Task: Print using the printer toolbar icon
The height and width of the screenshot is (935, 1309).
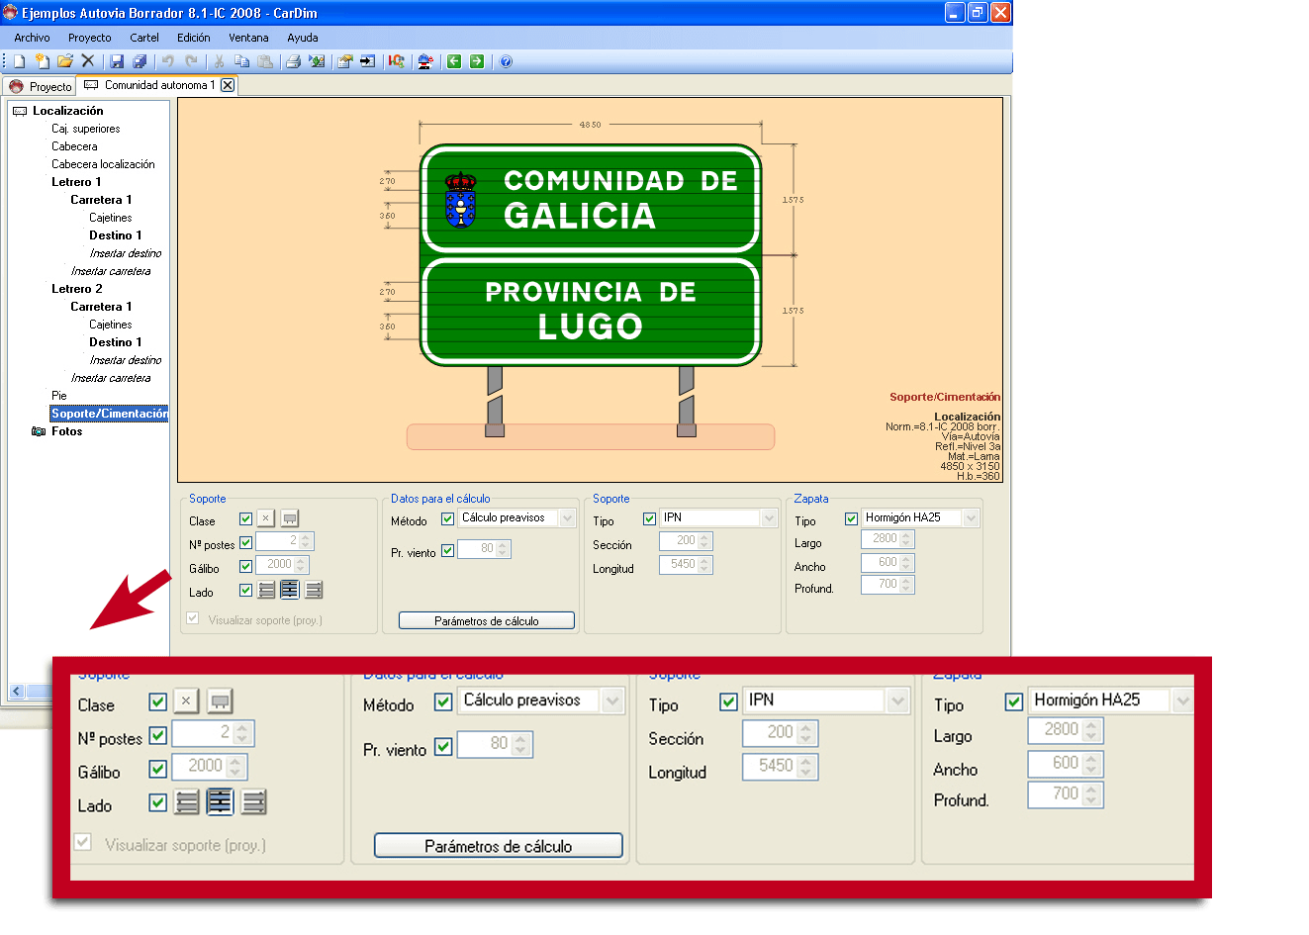Action: tap(293, 61)
